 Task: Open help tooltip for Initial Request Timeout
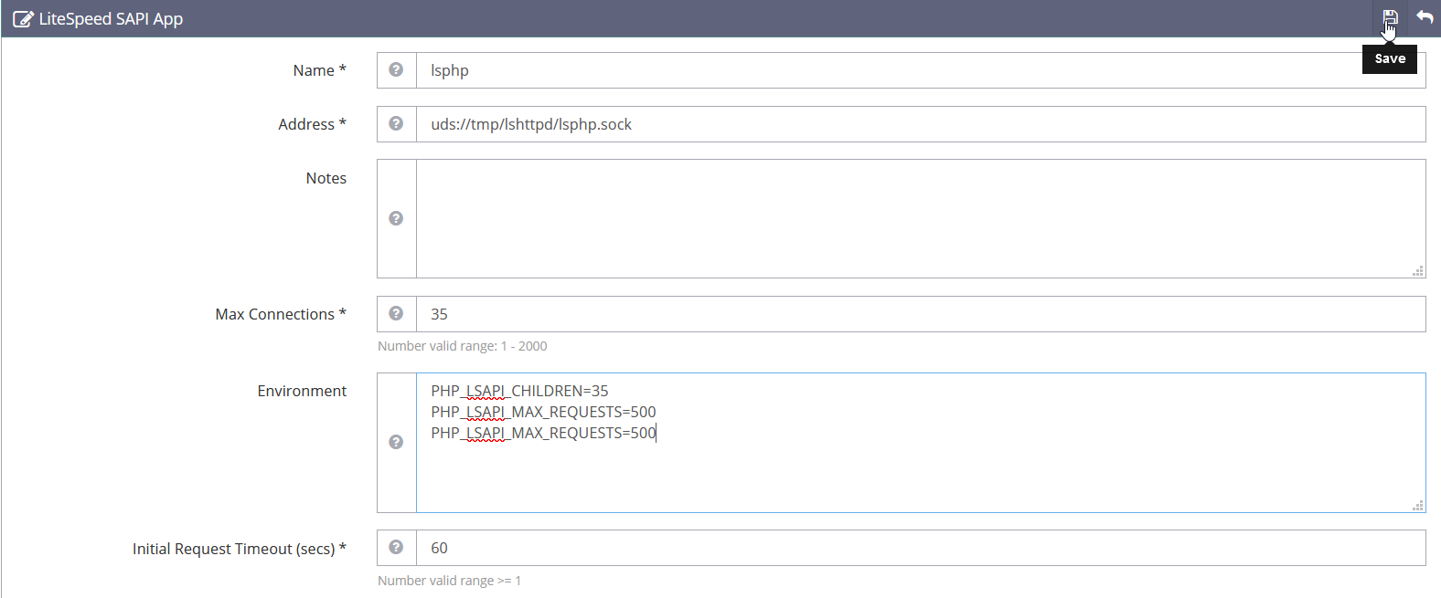[396, 547]
